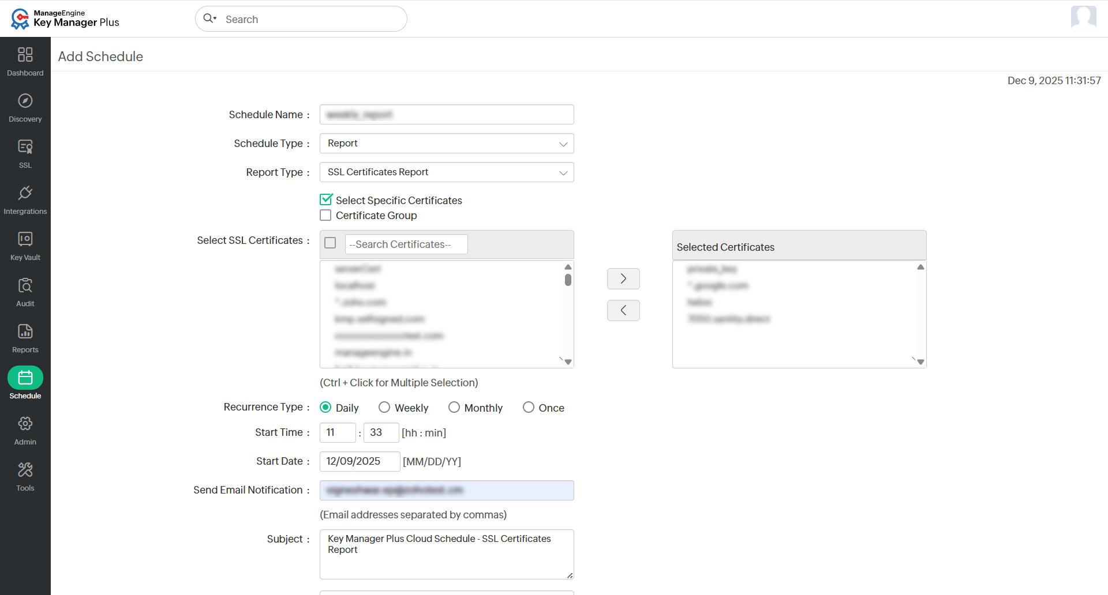Click the Start Date field

click(x=360, y=461)
